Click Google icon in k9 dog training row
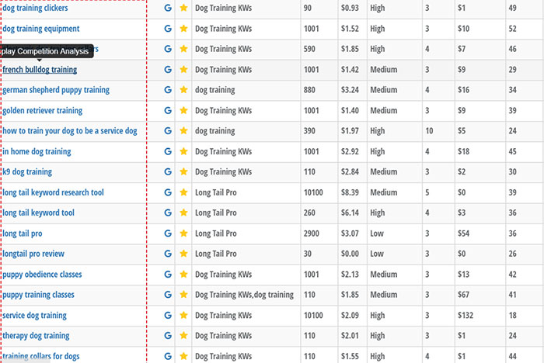Image resolution: width=544 pixels, height=363 pixels. [168, 172]
